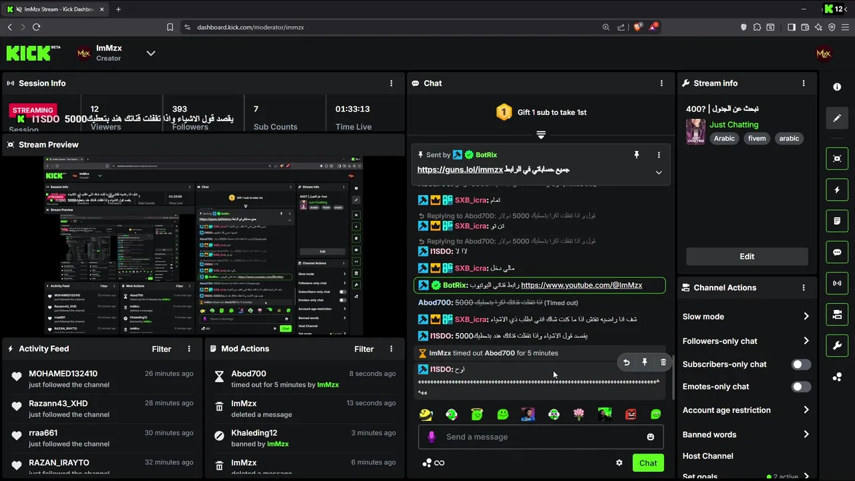
Task: Click the Edit stream info button
Action: [747, 257]
